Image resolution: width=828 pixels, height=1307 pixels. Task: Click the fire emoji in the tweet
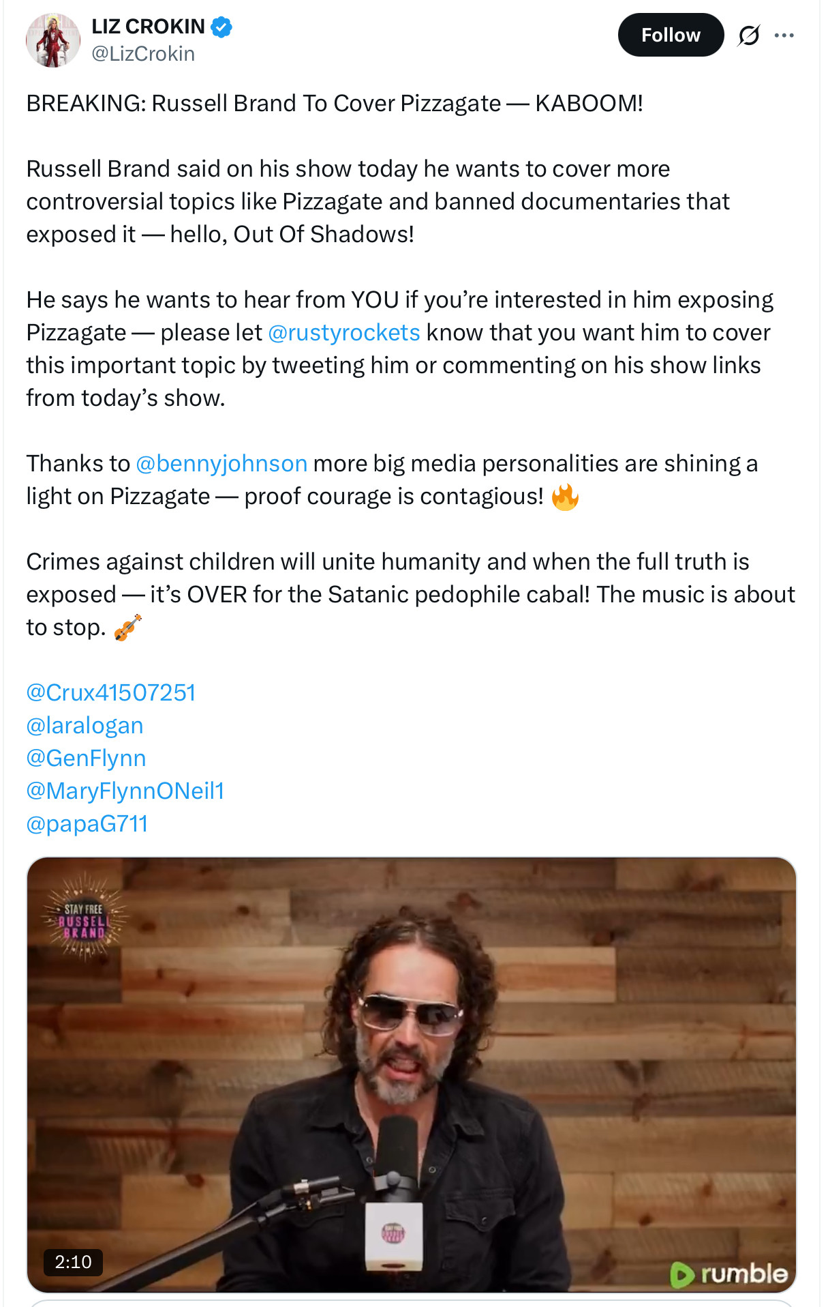click(x=565, y=497)
